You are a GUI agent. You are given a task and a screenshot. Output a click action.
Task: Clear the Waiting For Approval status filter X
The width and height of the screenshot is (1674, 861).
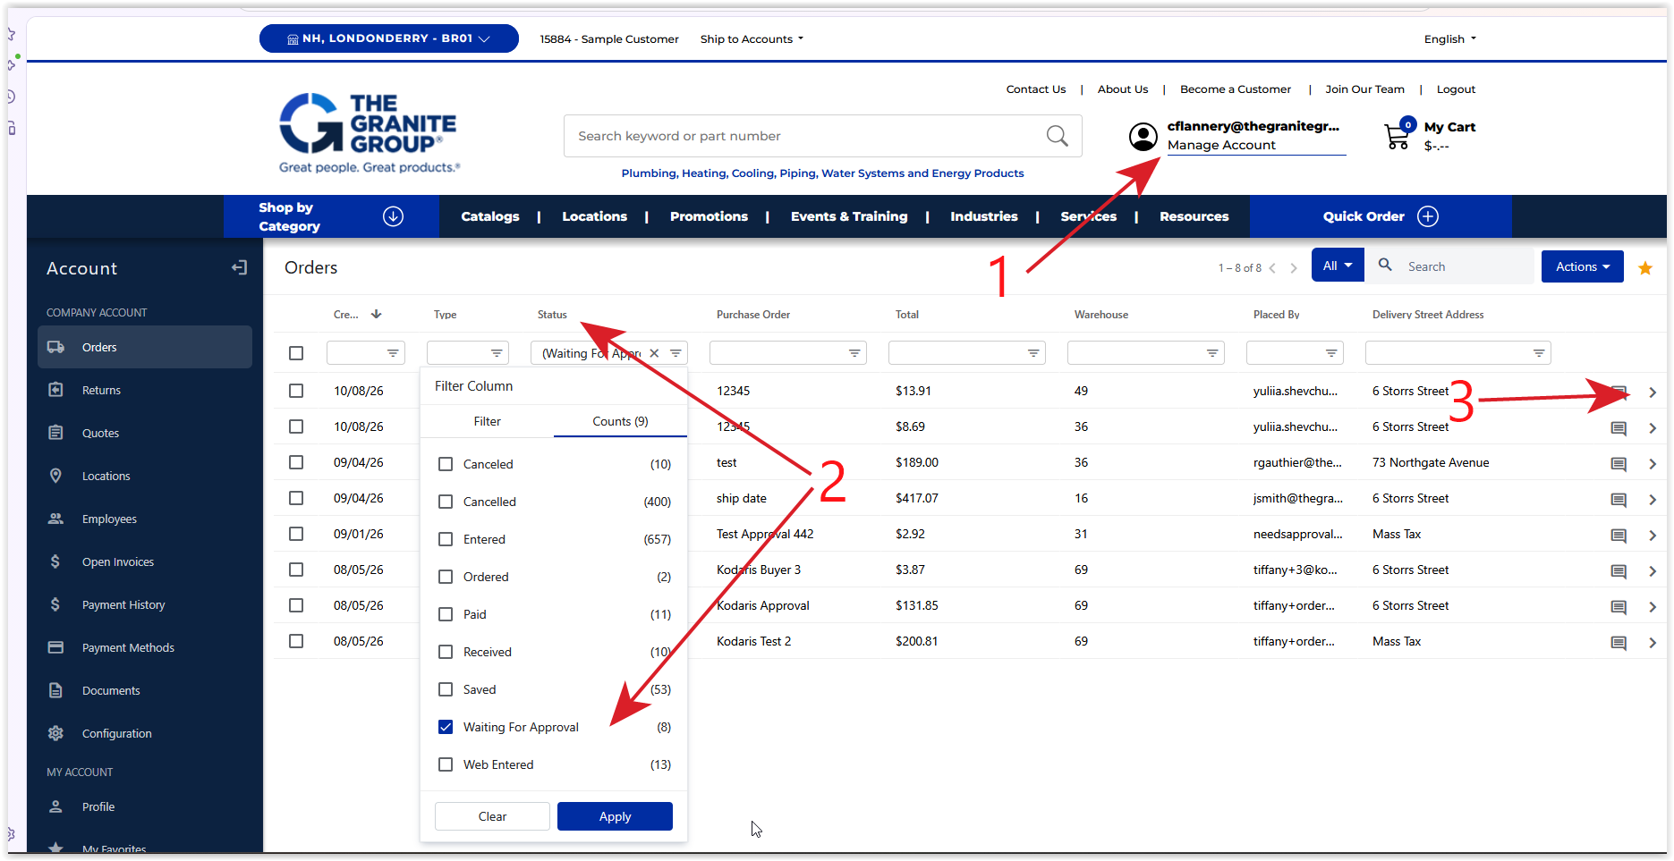[654, 353]
